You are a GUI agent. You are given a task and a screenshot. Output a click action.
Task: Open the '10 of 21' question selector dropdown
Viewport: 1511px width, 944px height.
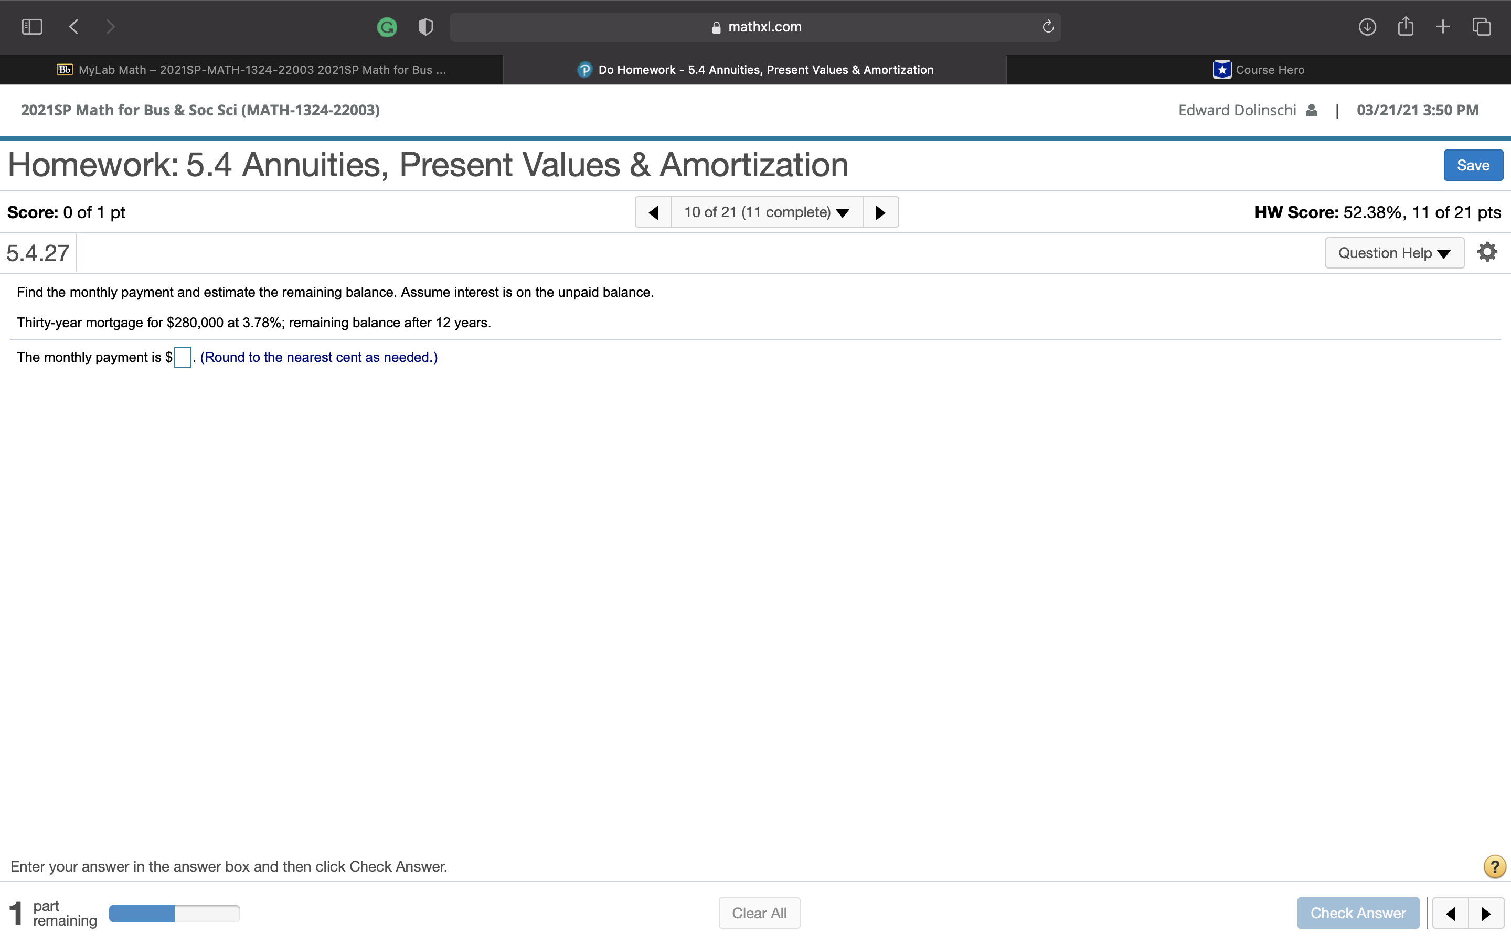[x=766, y=212]
